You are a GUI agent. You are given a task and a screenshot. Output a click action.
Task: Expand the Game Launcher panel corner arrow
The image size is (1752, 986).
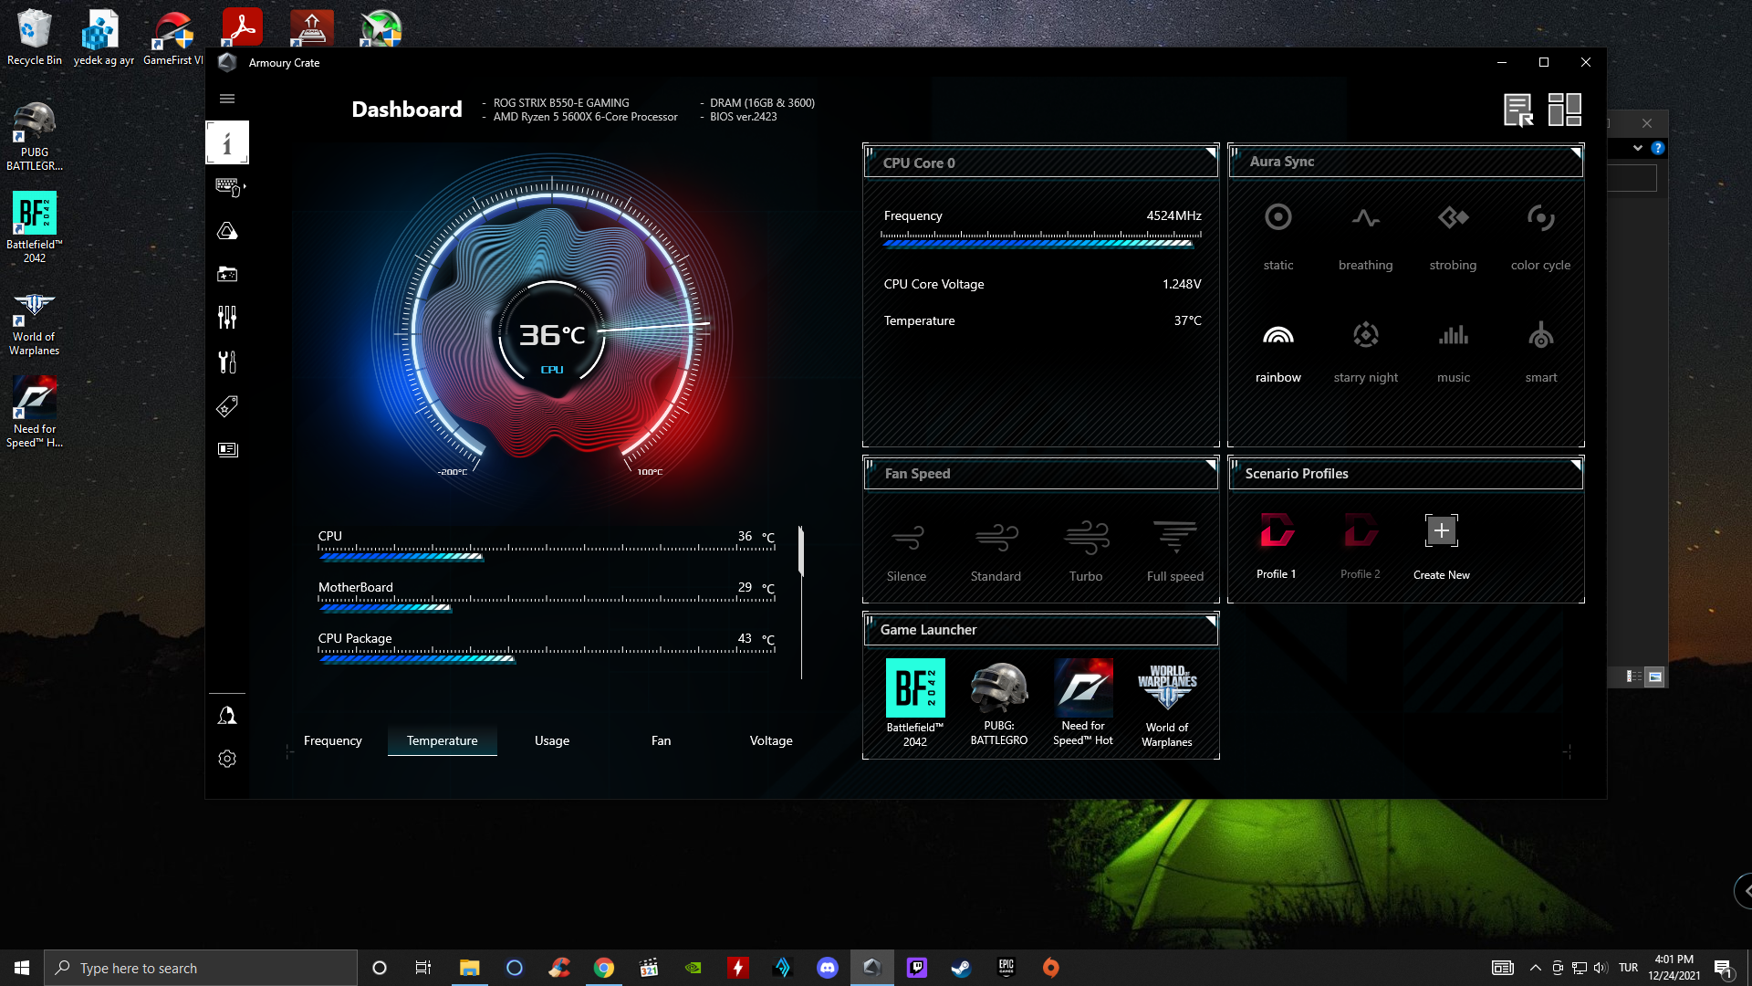coord(1210,621)
